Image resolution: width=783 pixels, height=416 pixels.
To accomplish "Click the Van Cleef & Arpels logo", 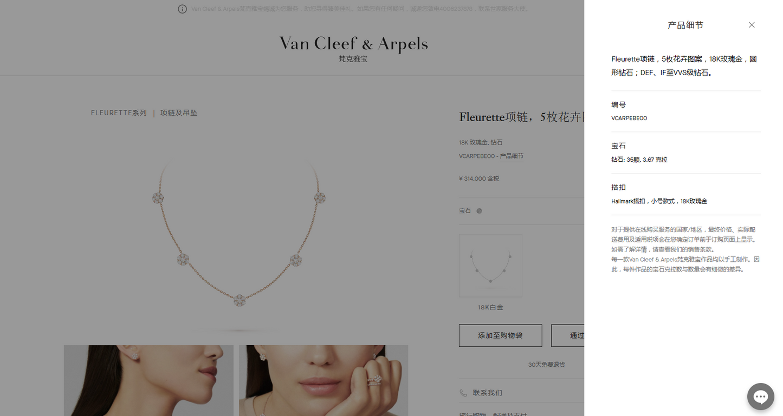I will (353, 49).
